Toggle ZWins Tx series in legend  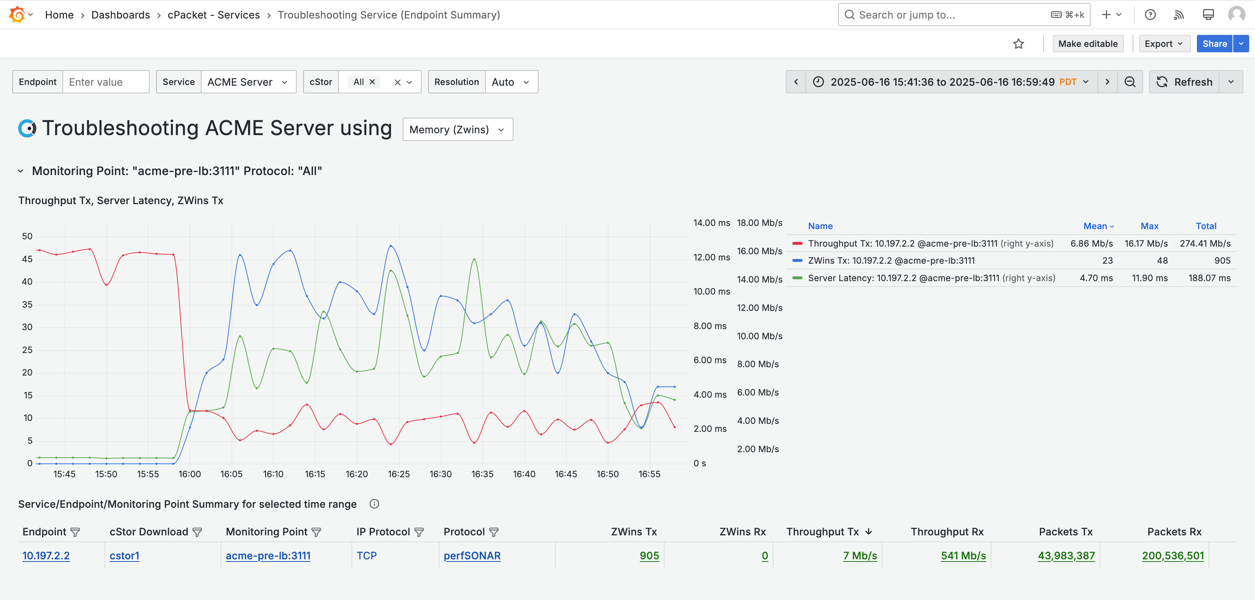891,261
